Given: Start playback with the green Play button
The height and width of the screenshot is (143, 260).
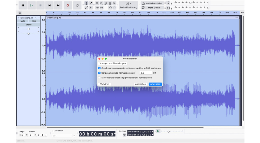Looking at the screenshot, I should tap(31, 6).
